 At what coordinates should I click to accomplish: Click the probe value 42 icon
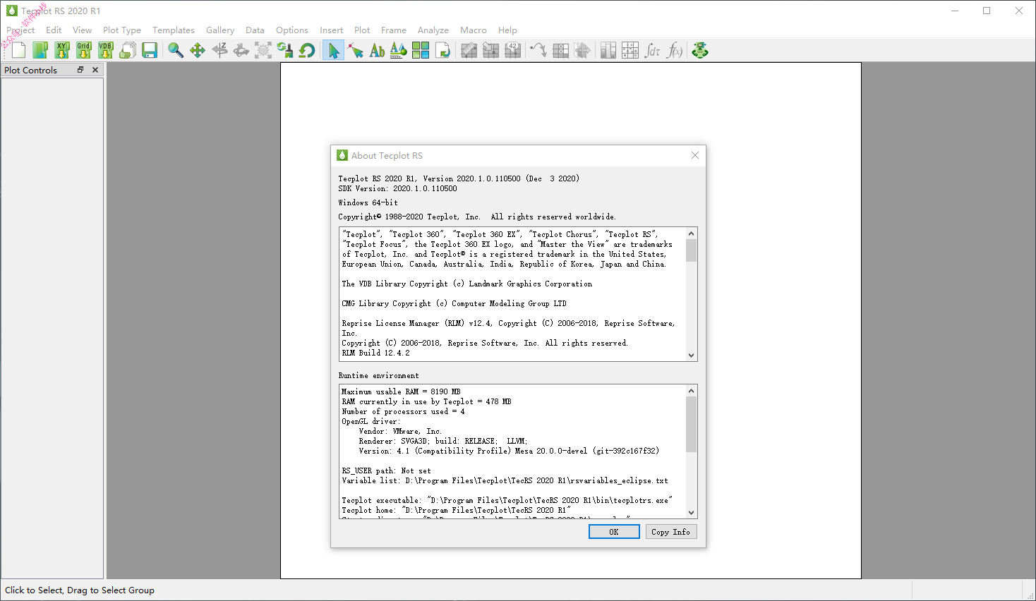tap(512, 50)
